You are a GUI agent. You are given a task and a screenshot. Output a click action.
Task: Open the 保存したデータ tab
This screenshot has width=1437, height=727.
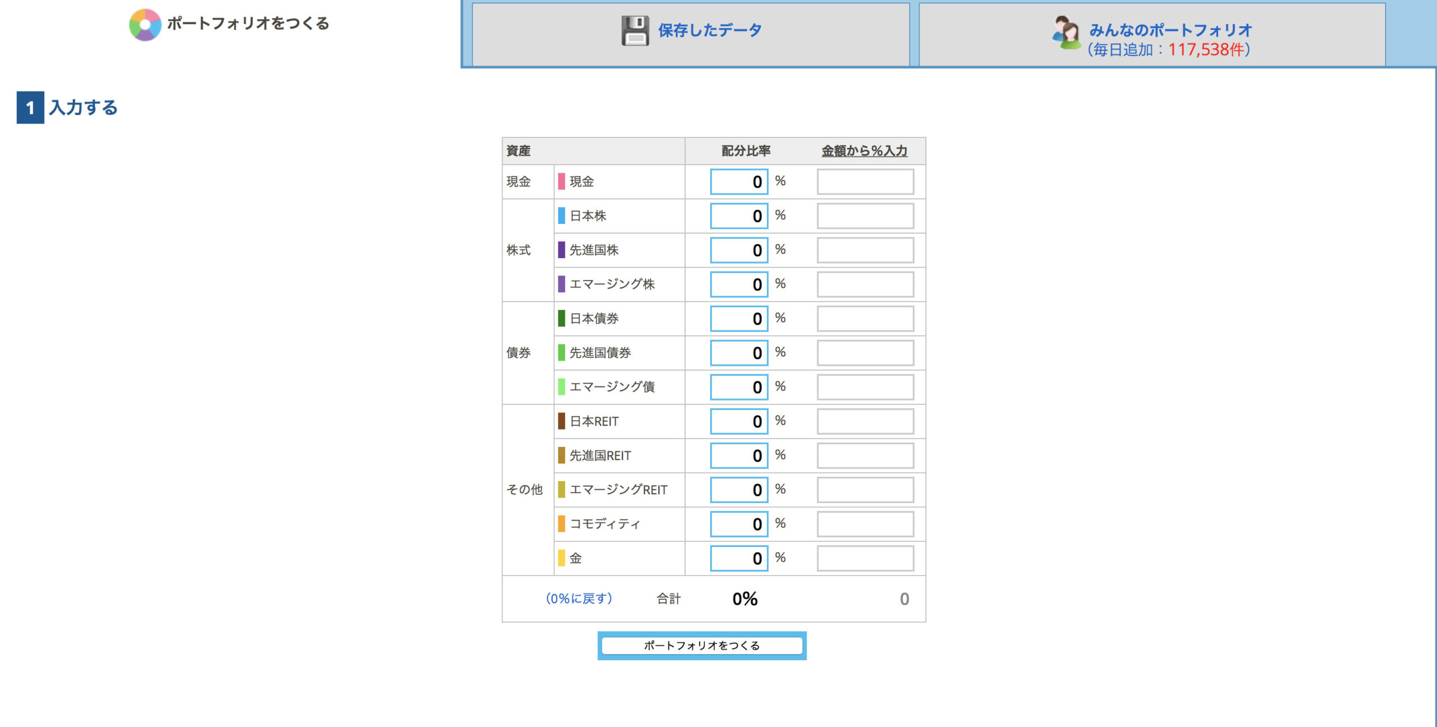point(690,34)
